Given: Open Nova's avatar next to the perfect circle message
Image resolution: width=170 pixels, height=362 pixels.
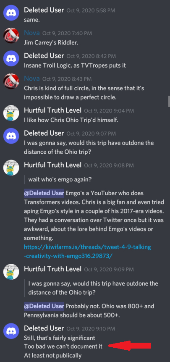Looking at the screenshot, I should (11, 82).
